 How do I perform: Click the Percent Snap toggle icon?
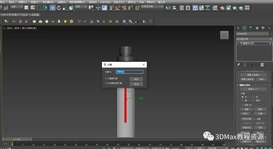[x=124, y=8]
